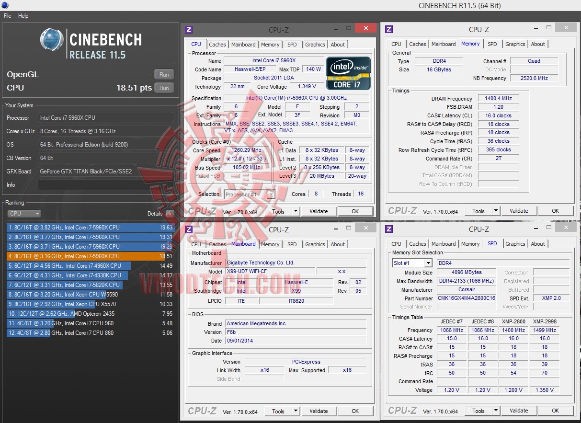Open Graphics tab in the CPU window
The image size is (581, 423).
click(x=315, y=45)
